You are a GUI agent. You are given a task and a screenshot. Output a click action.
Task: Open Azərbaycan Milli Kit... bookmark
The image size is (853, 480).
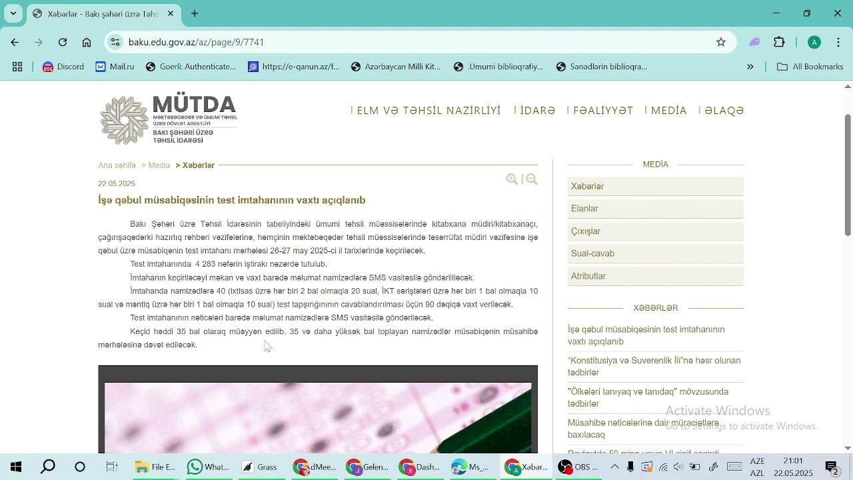(x=396, y=67)
